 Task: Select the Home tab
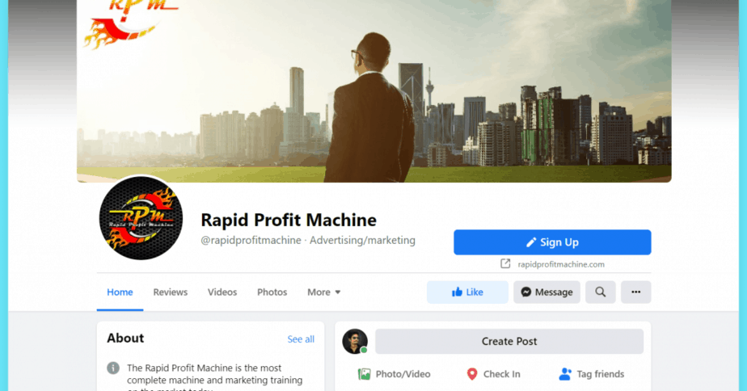[x=120, y=292]
